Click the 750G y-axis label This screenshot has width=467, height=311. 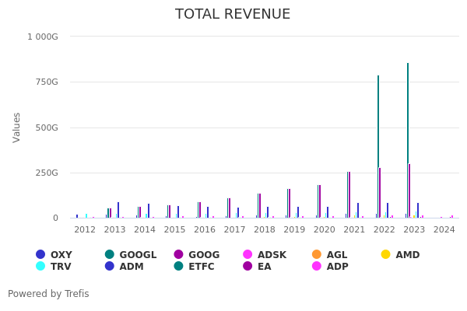[x=43, y=82]
